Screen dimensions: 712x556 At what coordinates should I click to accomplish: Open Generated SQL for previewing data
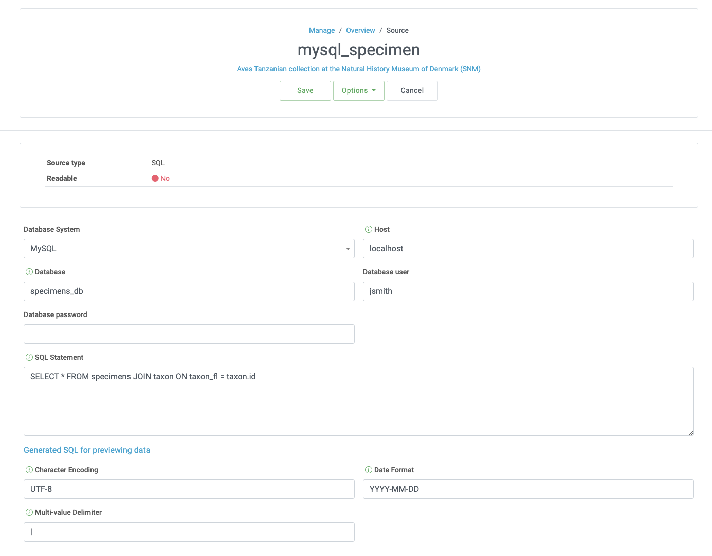pyautogui.click(x=87, y=450)
